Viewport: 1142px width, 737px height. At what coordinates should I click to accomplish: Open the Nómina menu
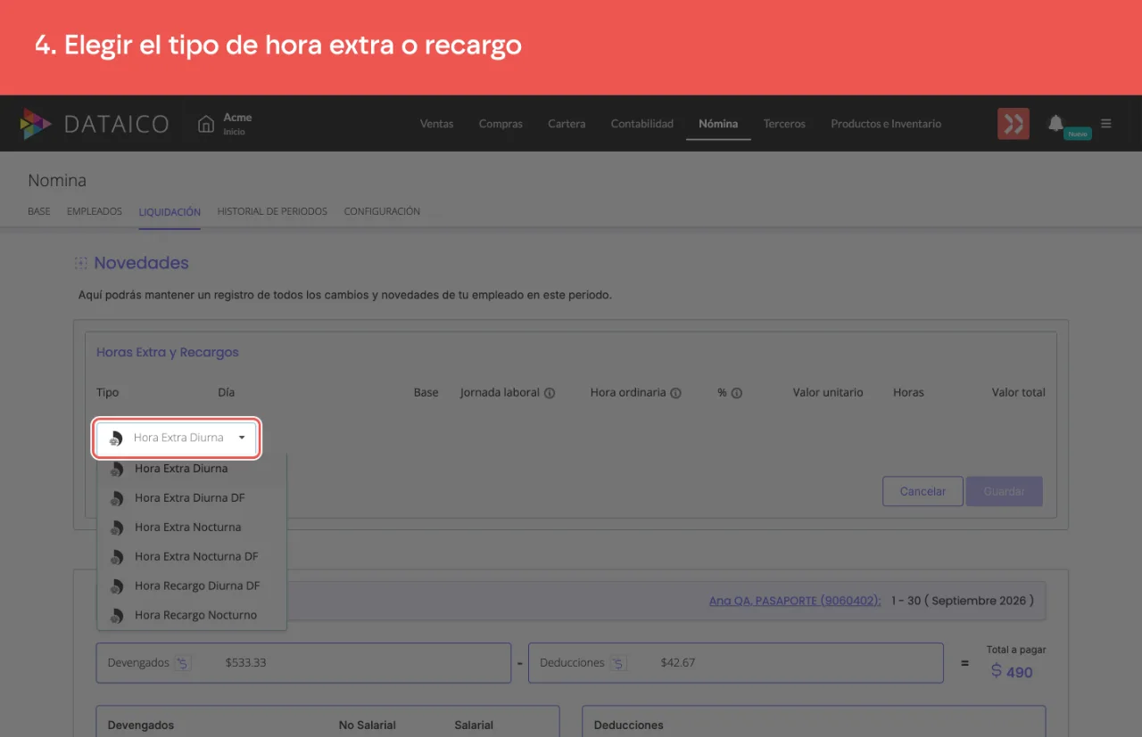718,124
